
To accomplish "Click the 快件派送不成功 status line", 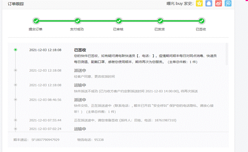I will point(136,91).
